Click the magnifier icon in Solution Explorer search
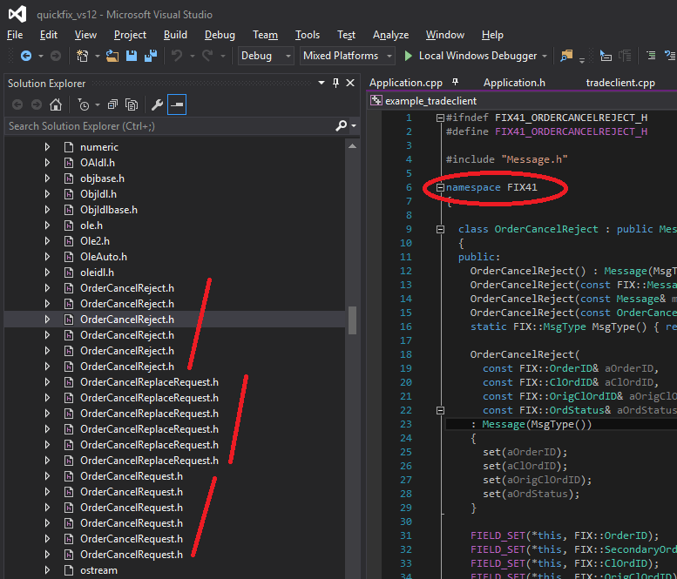 [341, 125]
